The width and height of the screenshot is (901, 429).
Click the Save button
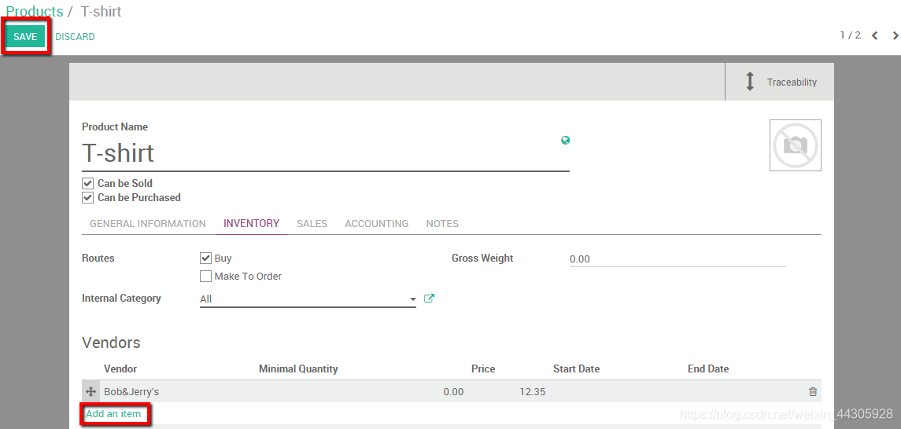click(25, 36)
